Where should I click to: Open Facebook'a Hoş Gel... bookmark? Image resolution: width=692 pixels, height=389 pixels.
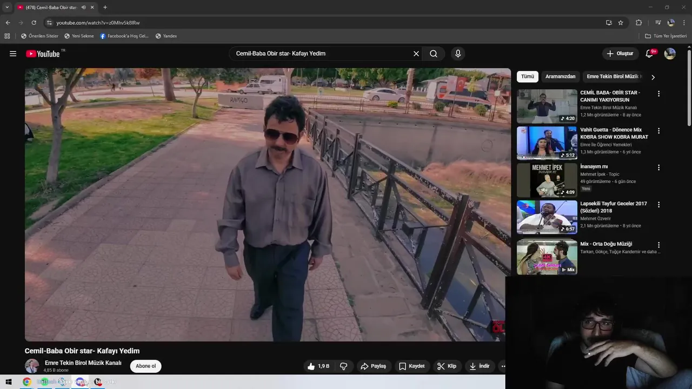click(124, 36)
